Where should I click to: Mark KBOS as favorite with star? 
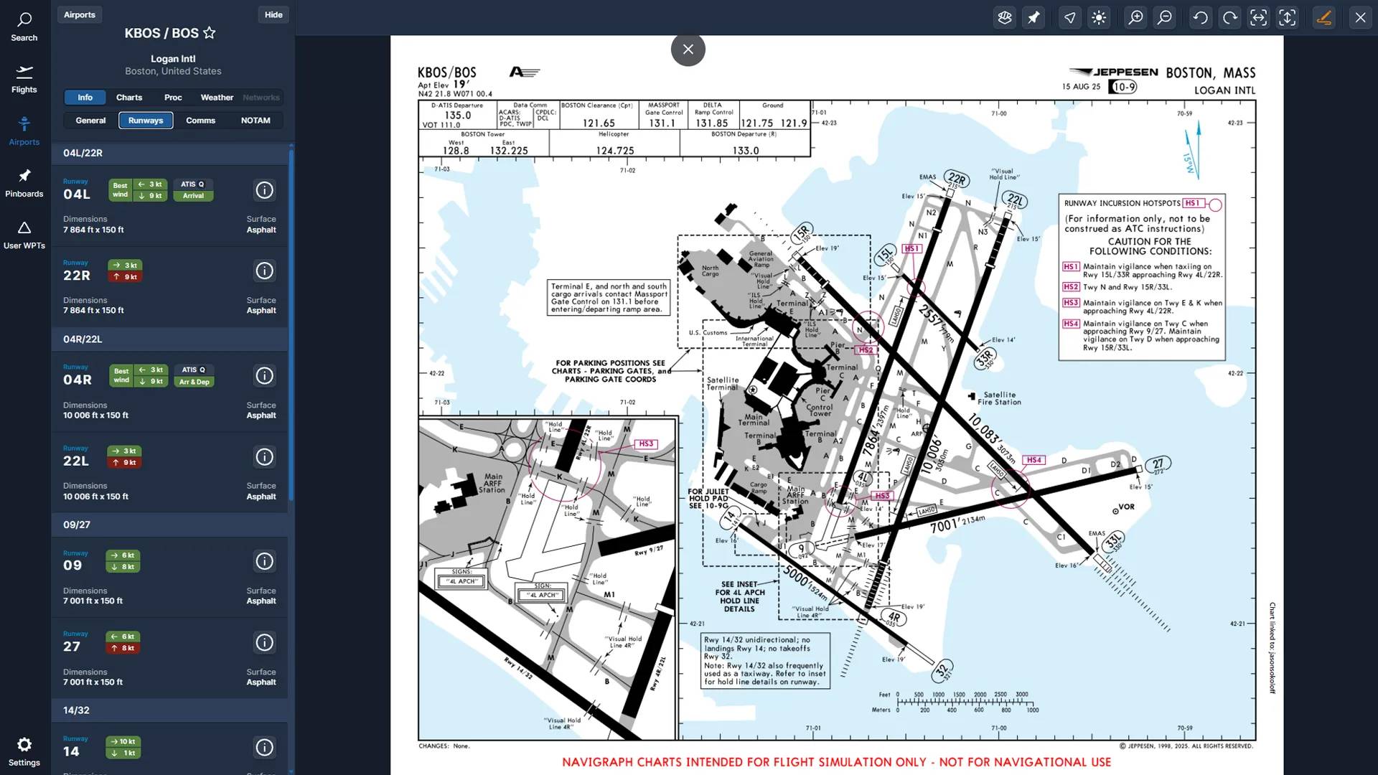(x=210, y=33)
